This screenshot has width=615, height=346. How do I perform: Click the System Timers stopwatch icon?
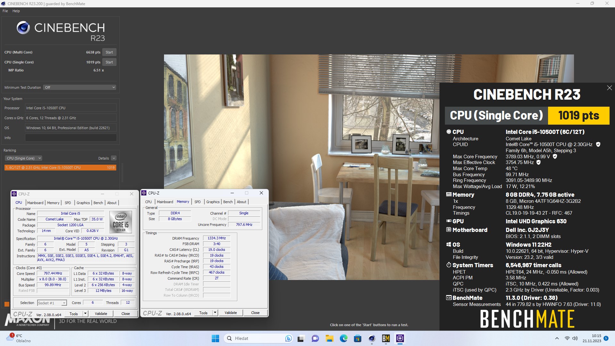449,265
